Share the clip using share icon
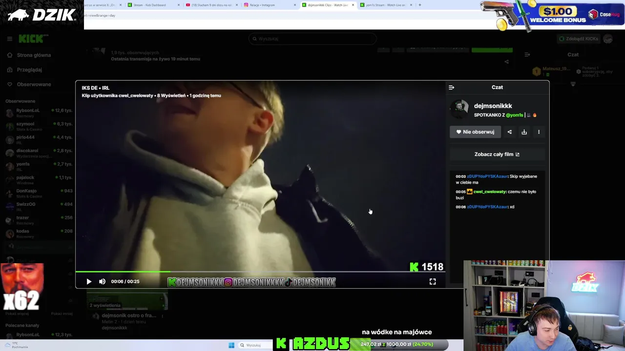625x351 pixels. [509, 132]
